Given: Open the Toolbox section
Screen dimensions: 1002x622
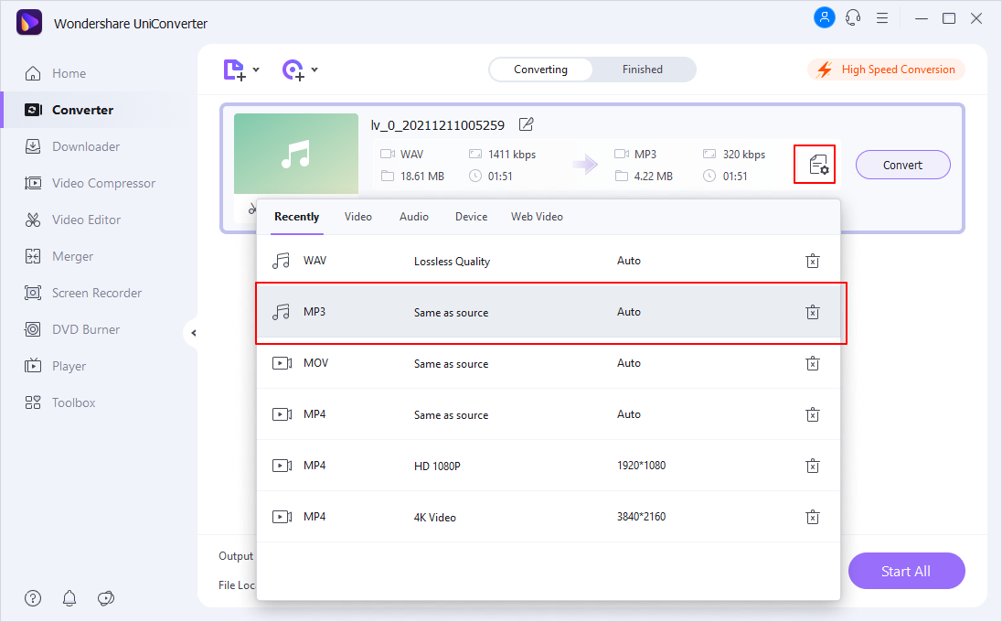Looking at the screenshot, I should [x=59, y=402].
